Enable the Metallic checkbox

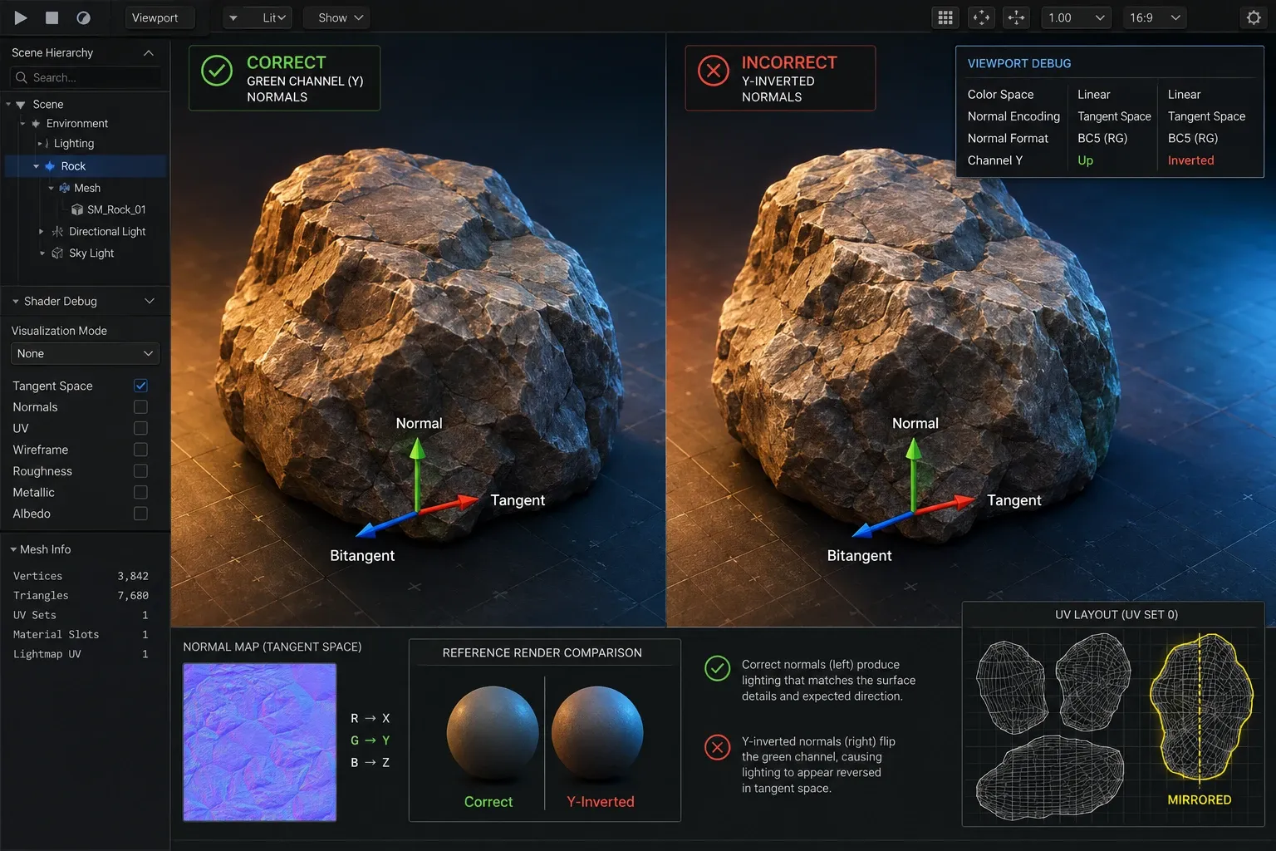[x=140, y=492]
